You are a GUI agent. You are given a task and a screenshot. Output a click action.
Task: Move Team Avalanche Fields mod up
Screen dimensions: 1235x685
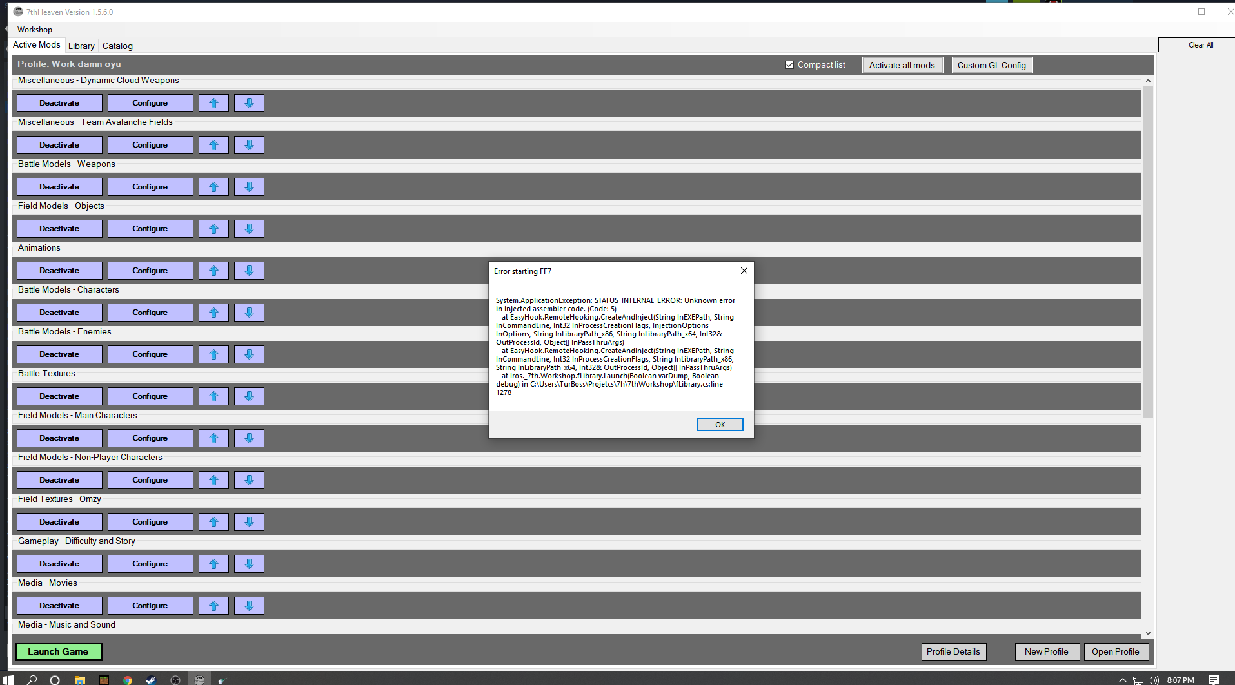213,145
